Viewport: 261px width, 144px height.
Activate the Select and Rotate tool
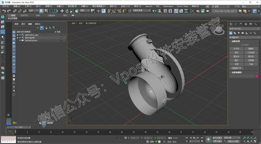(67, 11)
